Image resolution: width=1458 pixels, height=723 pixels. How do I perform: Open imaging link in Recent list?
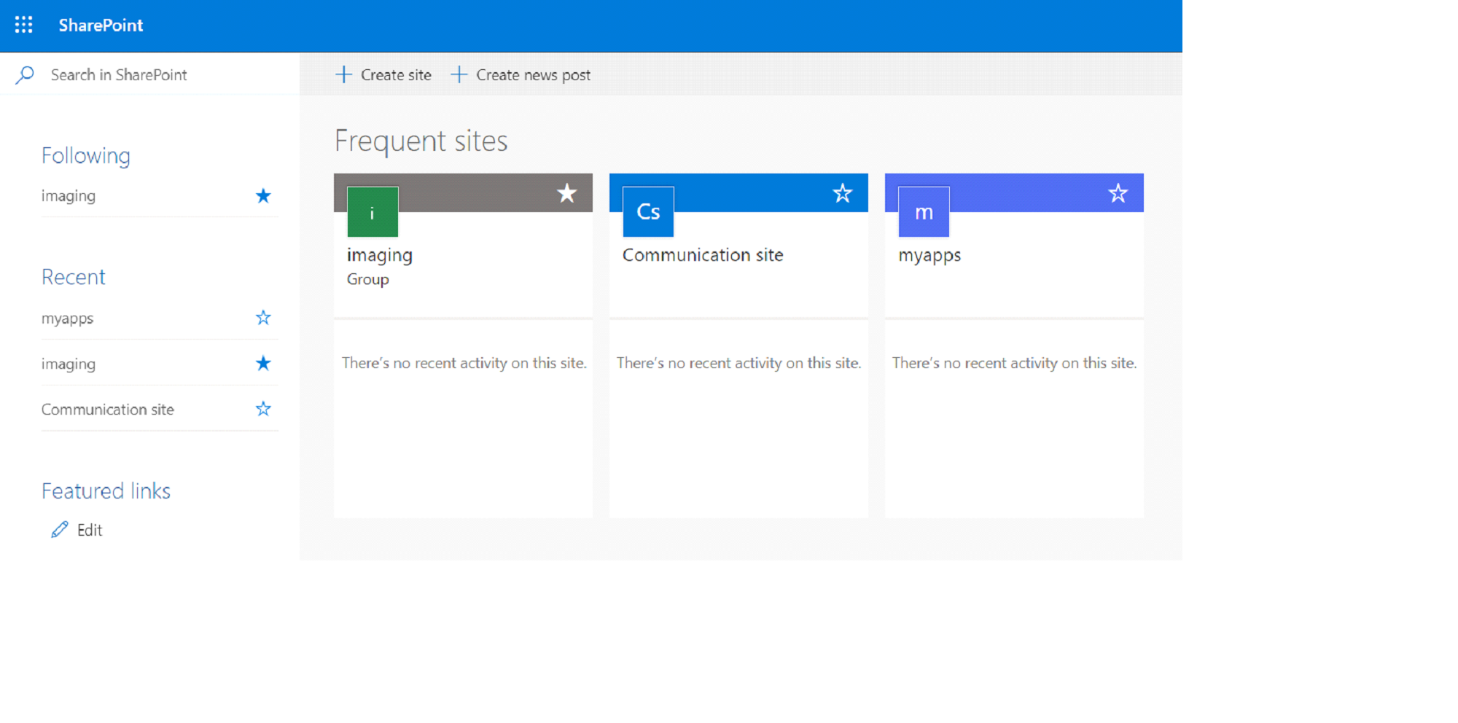click(69, 364)
